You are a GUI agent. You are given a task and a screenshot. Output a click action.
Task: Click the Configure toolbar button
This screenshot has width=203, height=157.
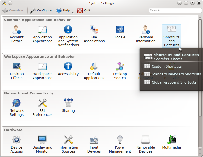[x=41, y=11]
